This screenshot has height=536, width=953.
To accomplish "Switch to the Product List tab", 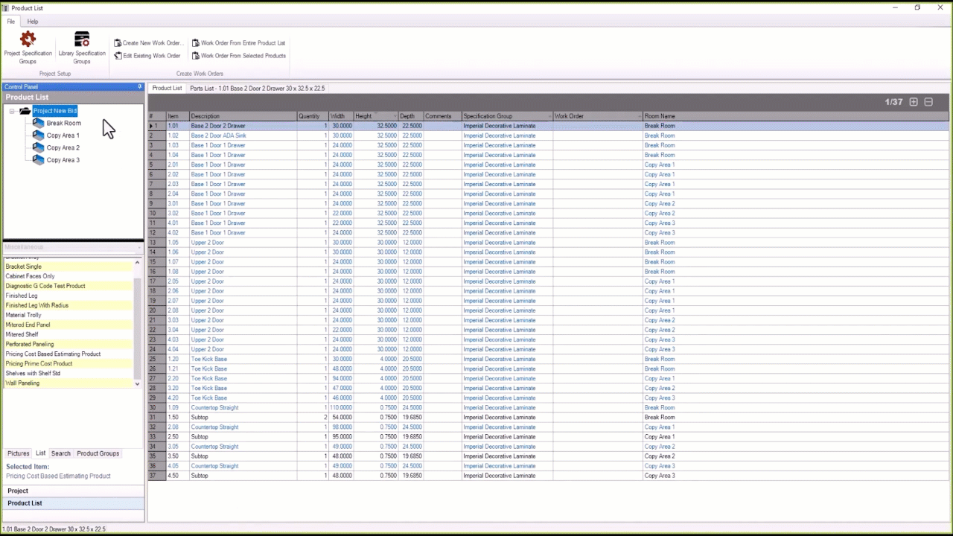I will [167, 88].
